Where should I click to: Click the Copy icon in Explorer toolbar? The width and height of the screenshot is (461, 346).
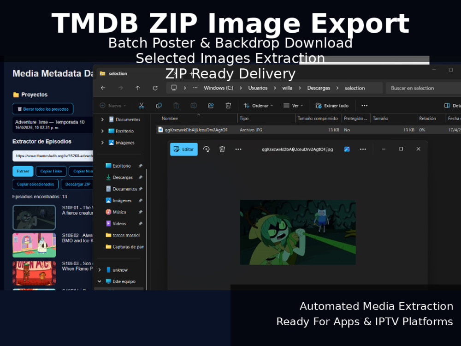click(x=159, y=106)
